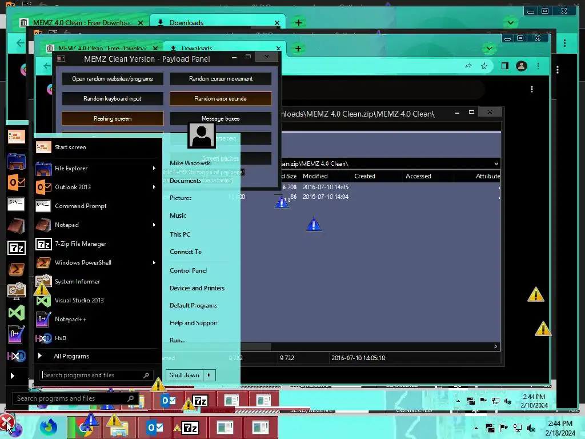Open Music from start menu
The height and width of the screenshot is (439, 585).
point(178,215)
